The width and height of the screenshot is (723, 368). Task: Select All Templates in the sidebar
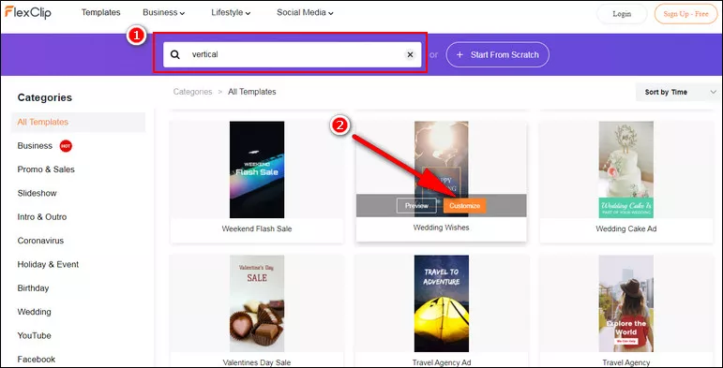[x=78, y=122]
